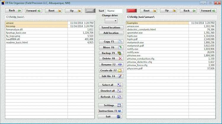Select the tricomp folder in left pane
Screen dimensions: 222x124
coord(11,26)
